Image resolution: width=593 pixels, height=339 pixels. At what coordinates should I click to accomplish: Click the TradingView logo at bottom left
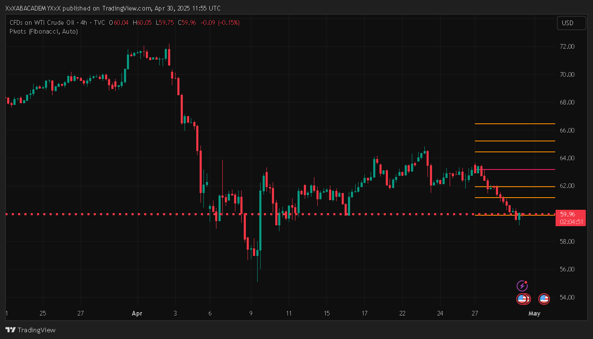point(30,330)
